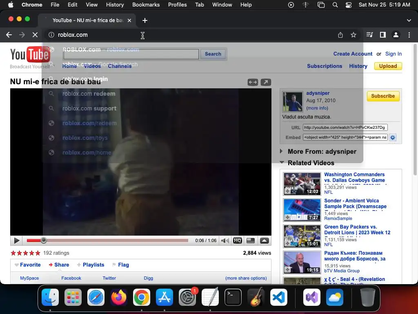Flag this video

click(x=121, y=265)
